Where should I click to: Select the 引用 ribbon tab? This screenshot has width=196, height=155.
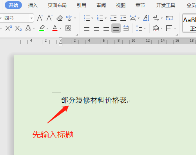click(82, 5)
